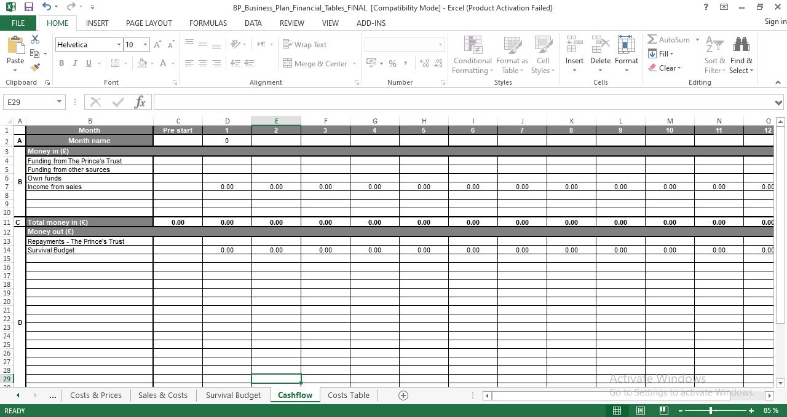The width and height of the screenshot is (787, 417).
Task: Toggle Wrap Text option
Action: (305, 45)
